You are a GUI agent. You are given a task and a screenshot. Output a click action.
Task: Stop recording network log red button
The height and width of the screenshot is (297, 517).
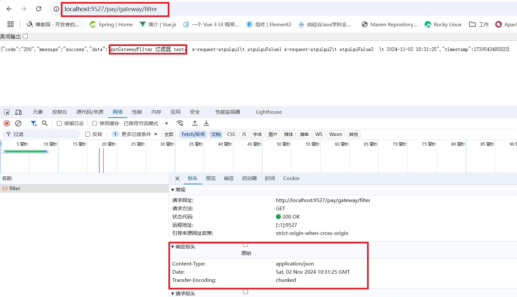coord(7,123)
